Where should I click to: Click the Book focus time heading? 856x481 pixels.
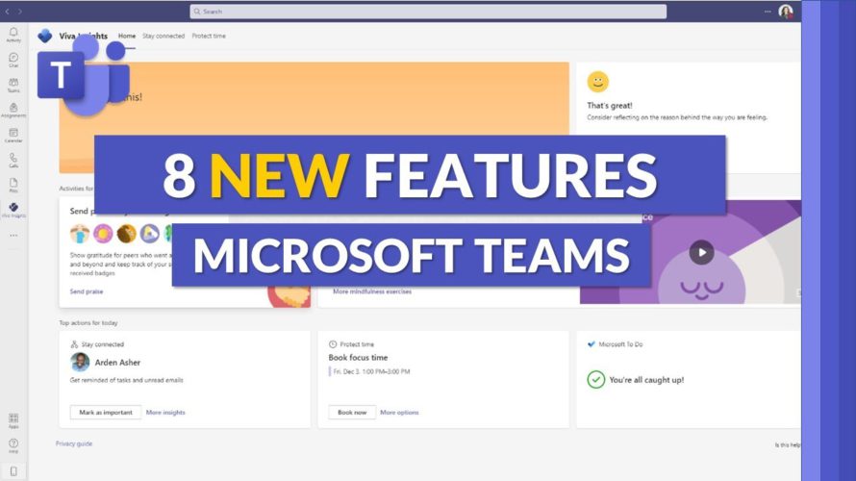tap(358, 358)
